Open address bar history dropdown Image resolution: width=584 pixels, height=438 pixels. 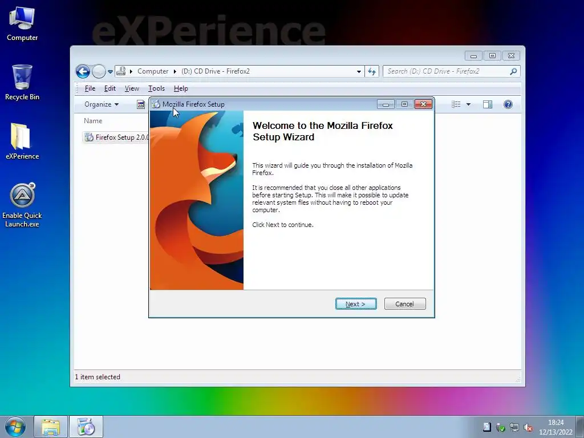[359, 71]
